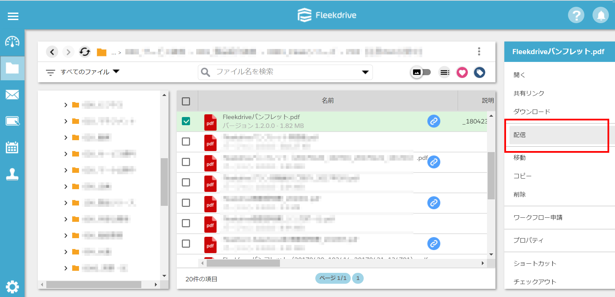615x297 pixels.
Task: Expand the last folder in tree
Action: (66, 268)
